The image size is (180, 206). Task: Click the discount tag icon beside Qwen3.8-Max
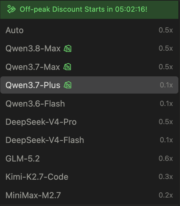pos(68,48)
